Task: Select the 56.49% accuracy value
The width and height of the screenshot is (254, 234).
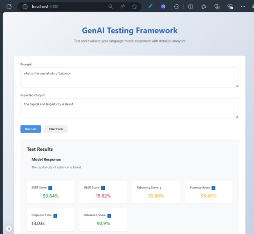Action: click(209, 196)
